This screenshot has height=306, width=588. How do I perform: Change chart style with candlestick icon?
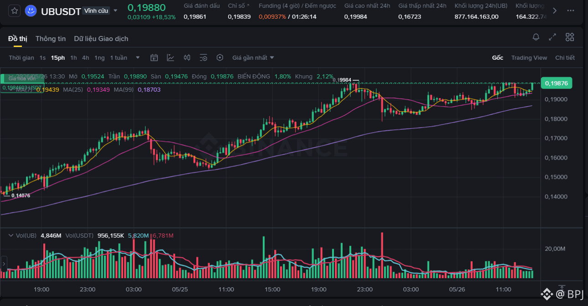187,57
